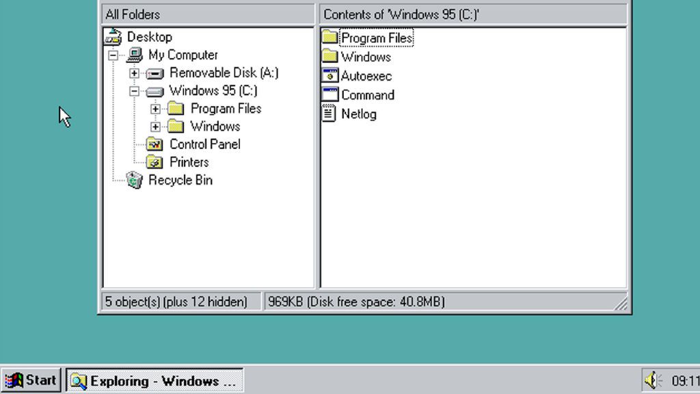The width and height of the screenshot is (700, 394).
Task: Select the Command file name
Action: 367,94
